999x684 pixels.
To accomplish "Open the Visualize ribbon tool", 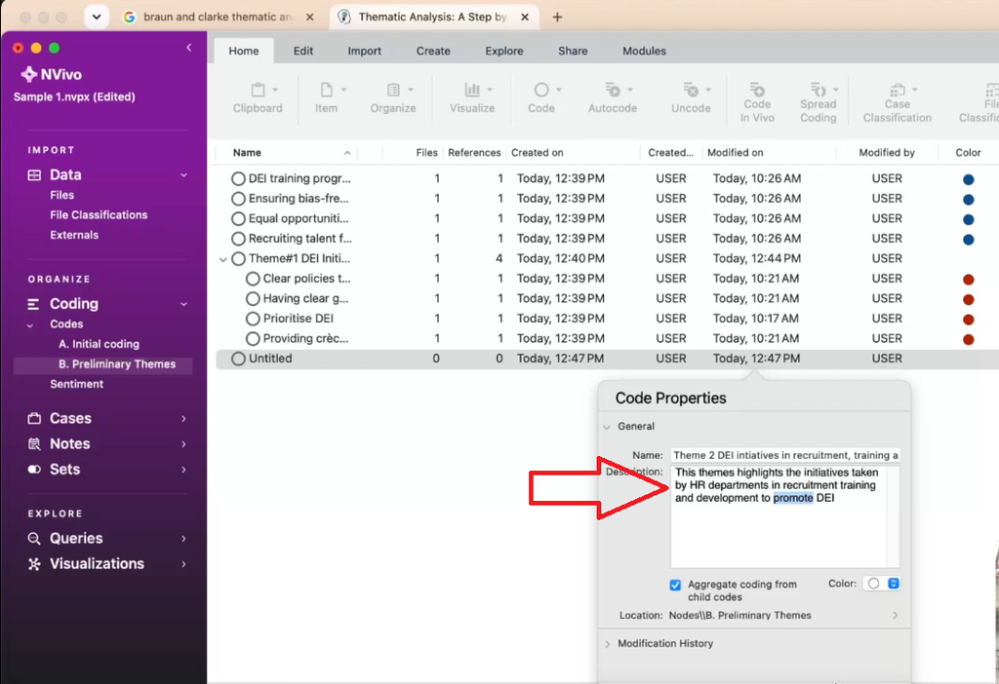I will 472,90.
